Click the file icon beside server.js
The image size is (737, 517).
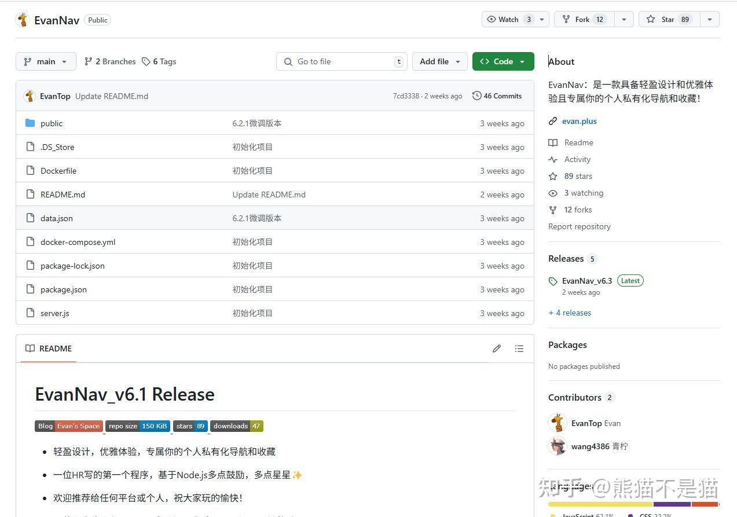(x=30, y=313)
